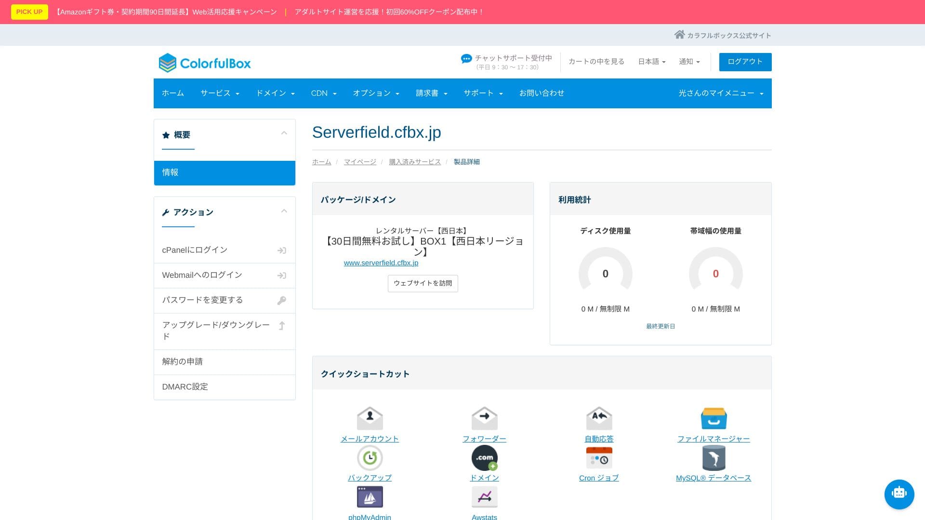Open the phpMyAdmin sailboat icon
925x520 pixels.
[370, 496]
